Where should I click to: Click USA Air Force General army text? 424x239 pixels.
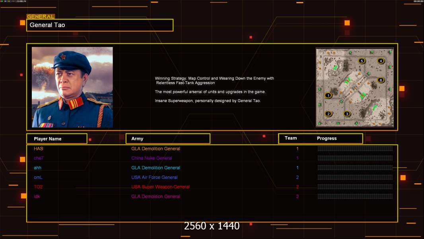(x=154, y=177)
